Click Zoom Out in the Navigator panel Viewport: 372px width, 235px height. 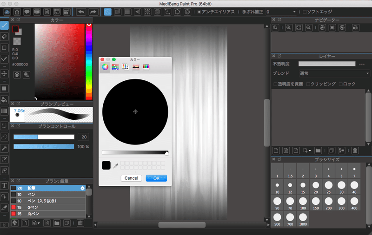click(308, 28)
